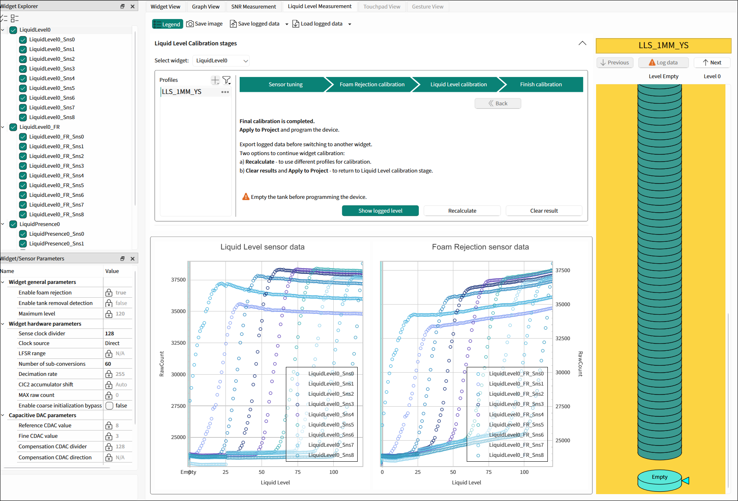
Task: Uncheck the LiquidLevel0_Sns3 checkbox
Action: click(x=23, y=69)
